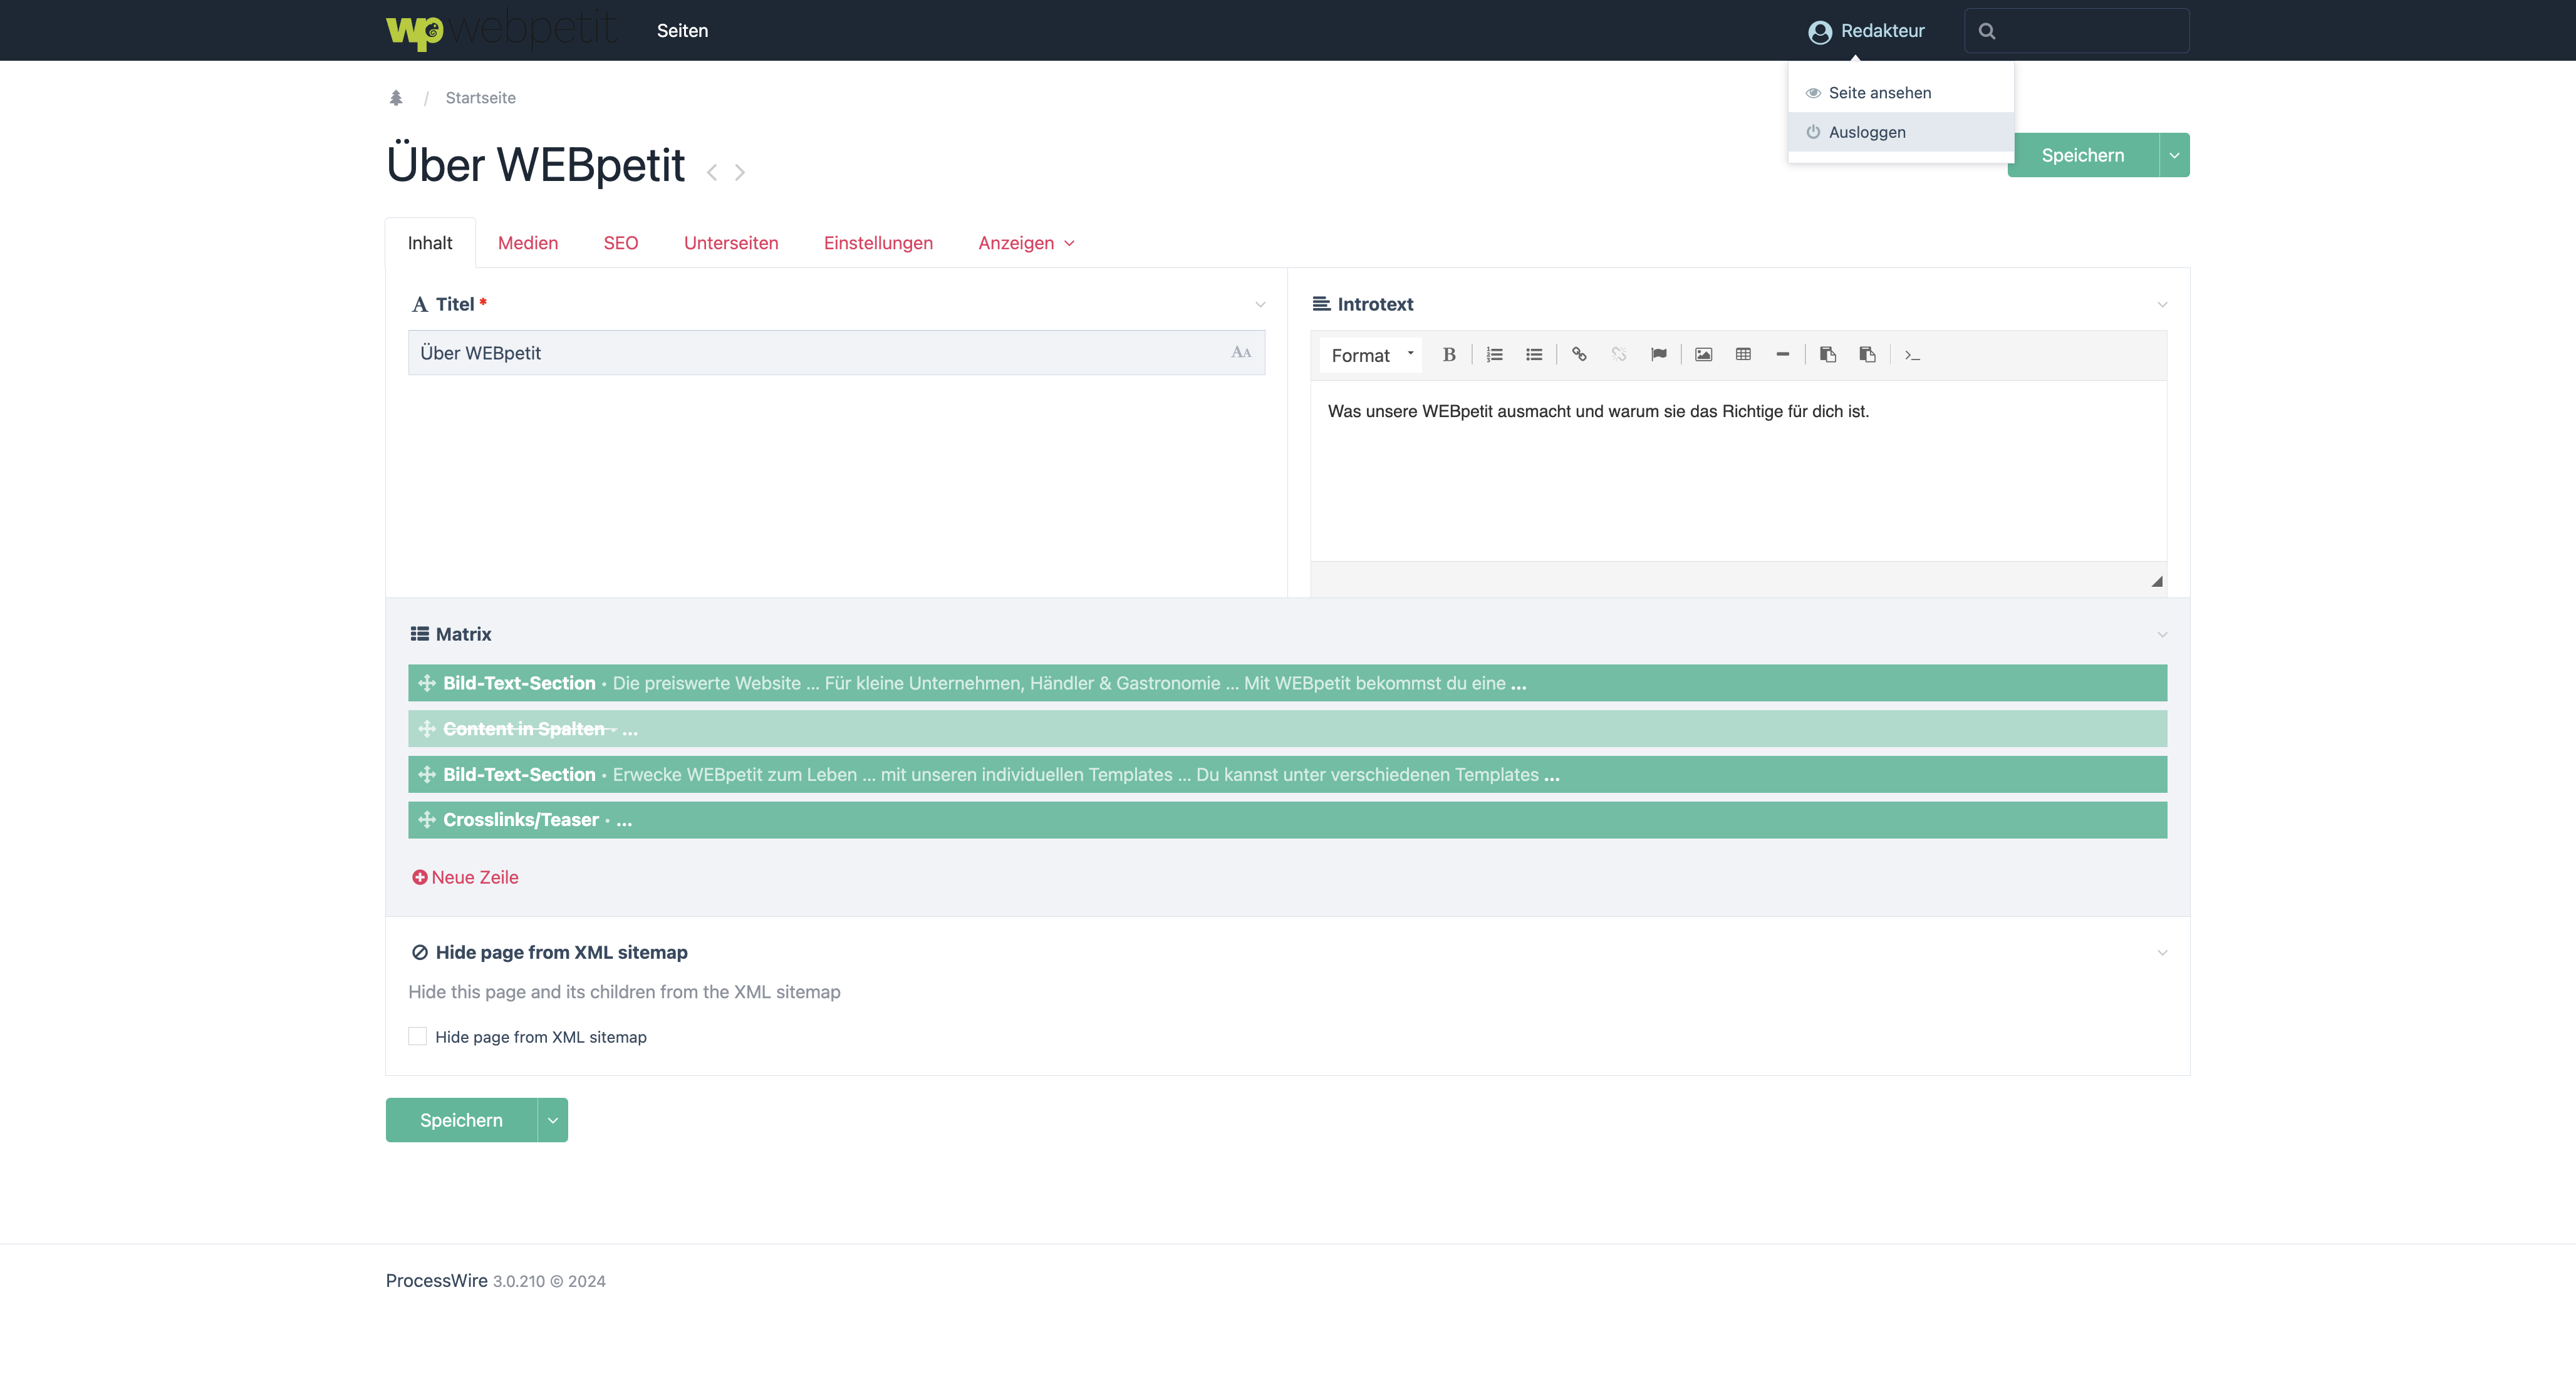Collapse the Matrix field
The height and width of the screenshot is (1379, 2576).
tap(2162, 634)
